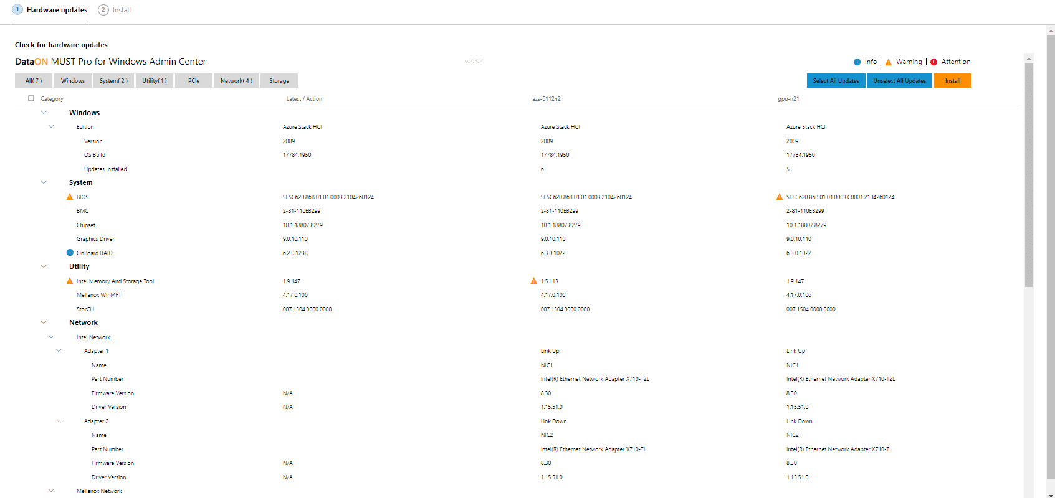Switch to the PCIe filter tab
The height and width of the screenshot is (498, 1055).
(194, 80)
